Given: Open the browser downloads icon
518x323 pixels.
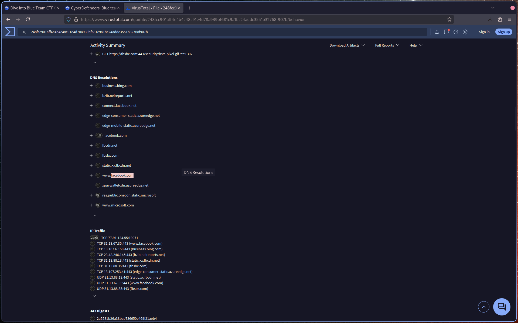Looking at the screenshot, I should (490, 19).
